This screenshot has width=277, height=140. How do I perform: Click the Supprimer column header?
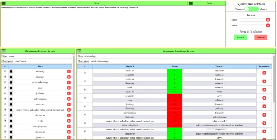pos(264,66)
